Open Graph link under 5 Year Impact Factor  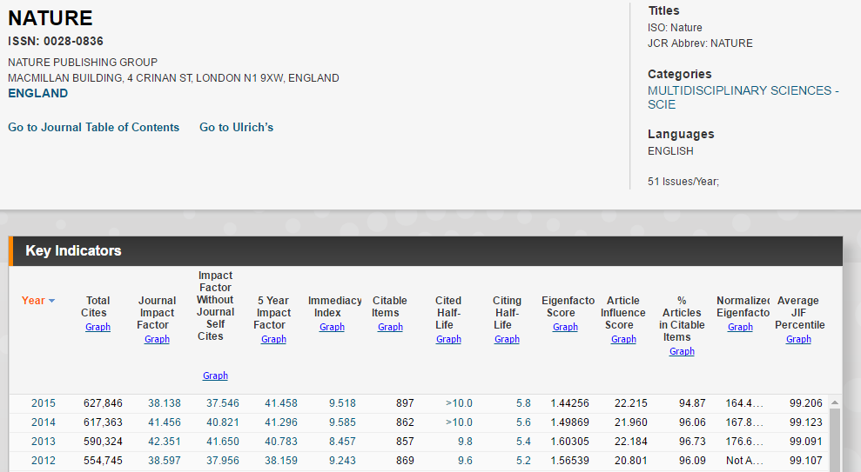click(273, 339)
